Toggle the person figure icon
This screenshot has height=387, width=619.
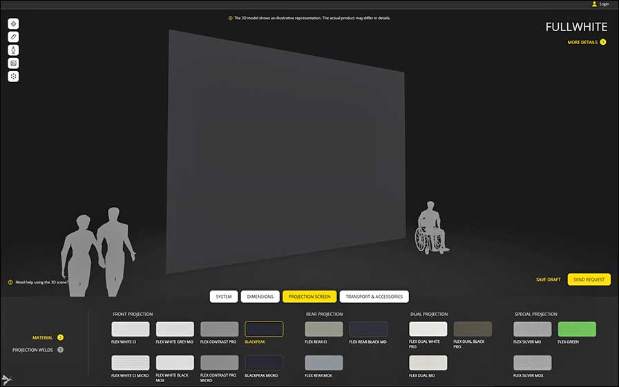[x=13, y=50]
